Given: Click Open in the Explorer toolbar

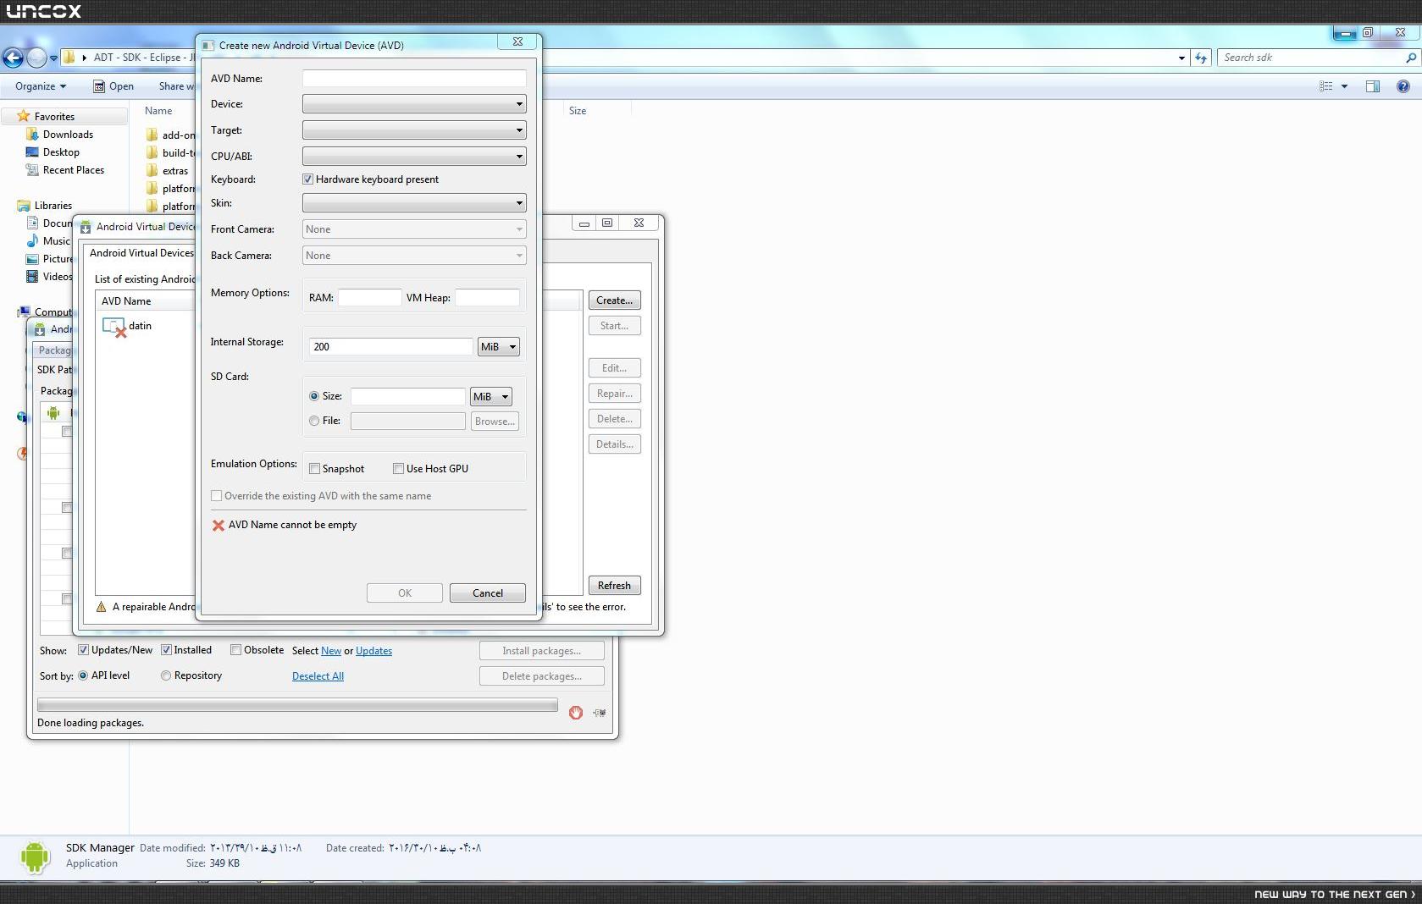Looking at the screenshot, I should tap(113, 86).
